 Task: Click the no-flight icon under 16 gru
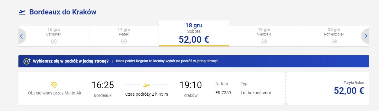click(54, 42)
